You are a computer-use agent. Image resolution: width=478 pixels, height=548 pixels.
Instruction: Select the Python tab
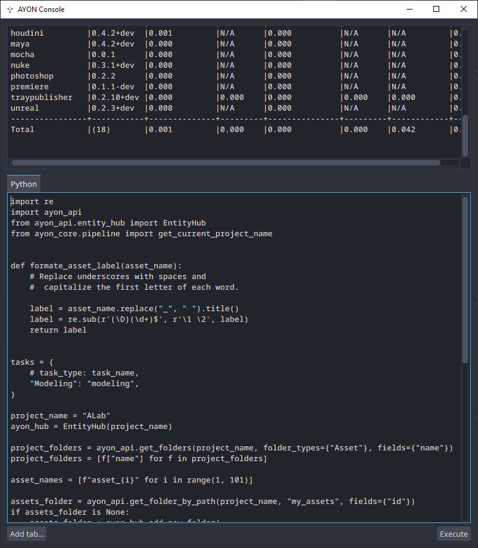(24, 184)
